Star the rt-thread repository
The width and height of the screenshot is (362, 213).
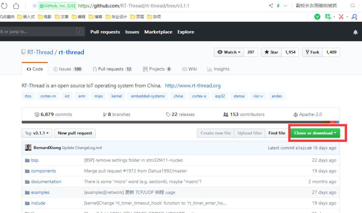(x=271, y=52)
